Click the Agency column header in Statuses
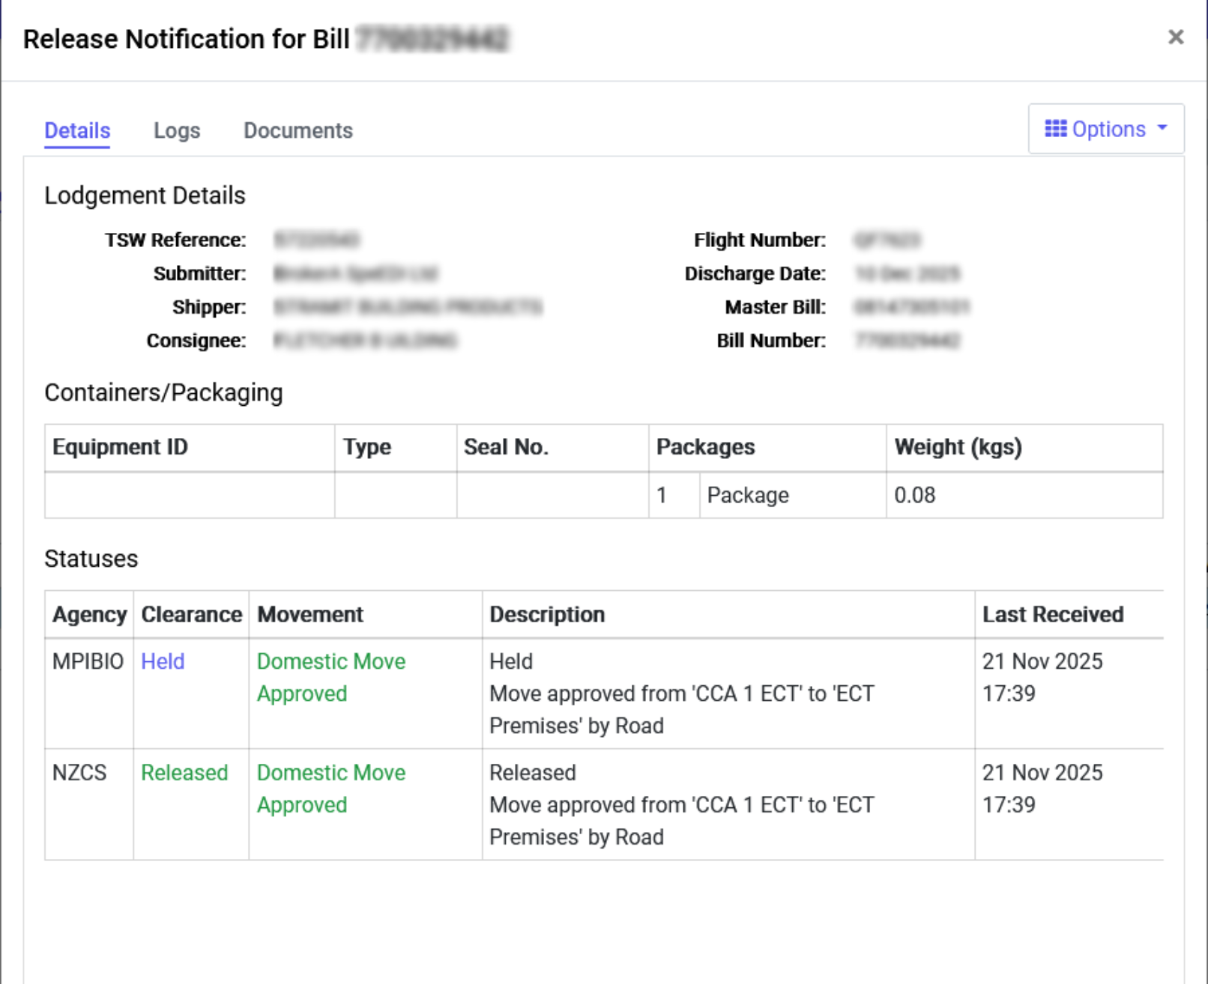 [x=89, y=614]
